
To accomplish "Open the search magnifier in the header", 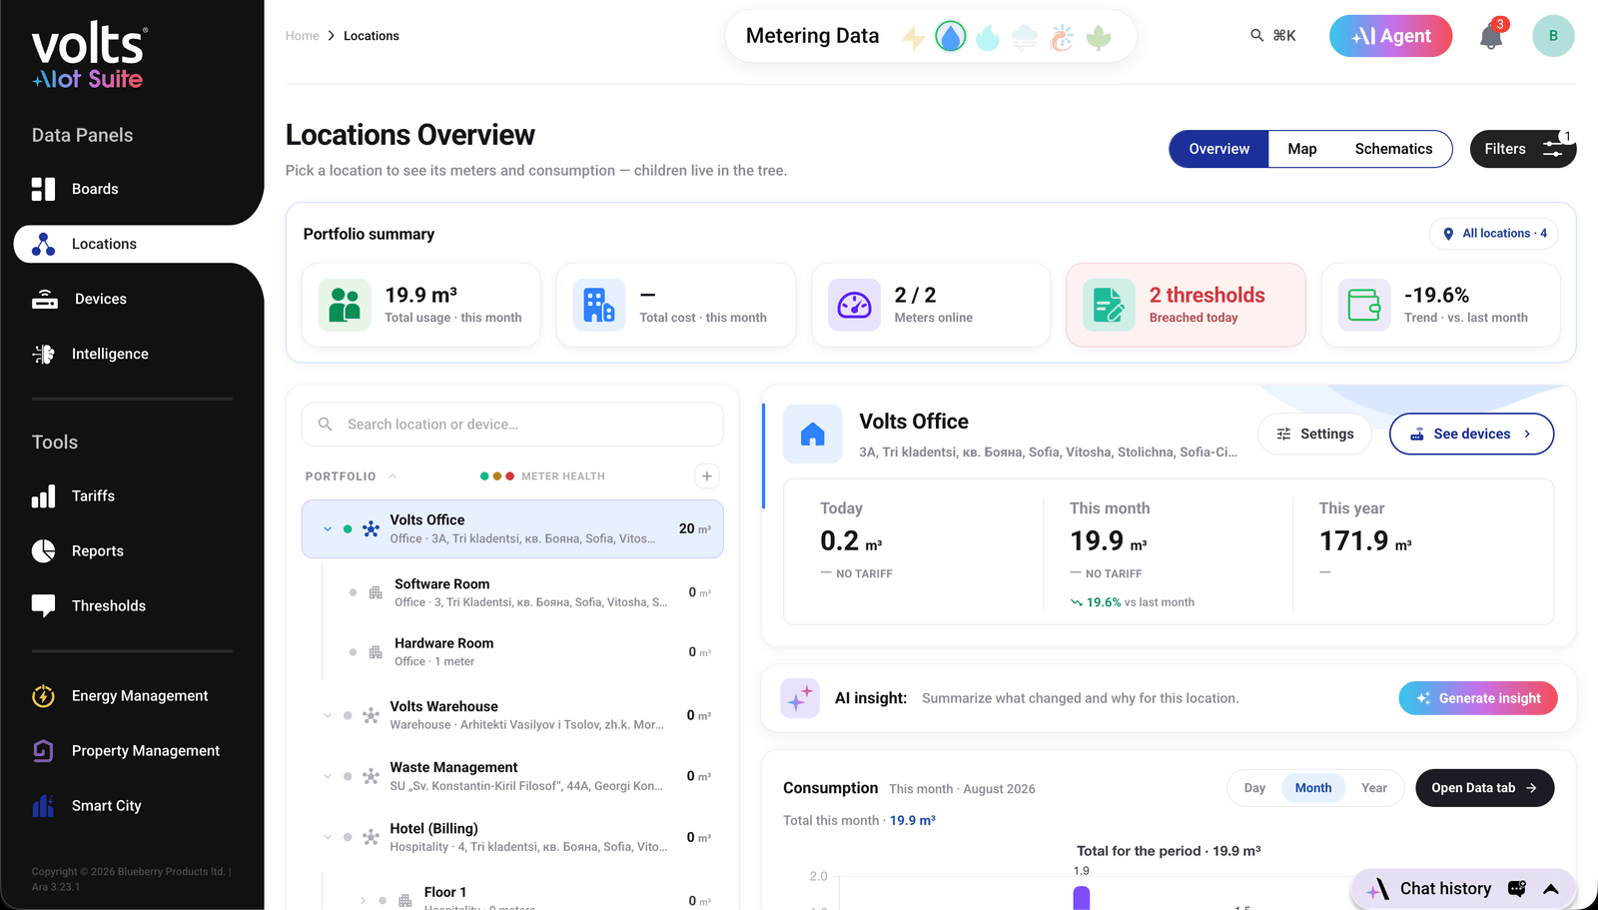I will click(x=1256, y=36).
